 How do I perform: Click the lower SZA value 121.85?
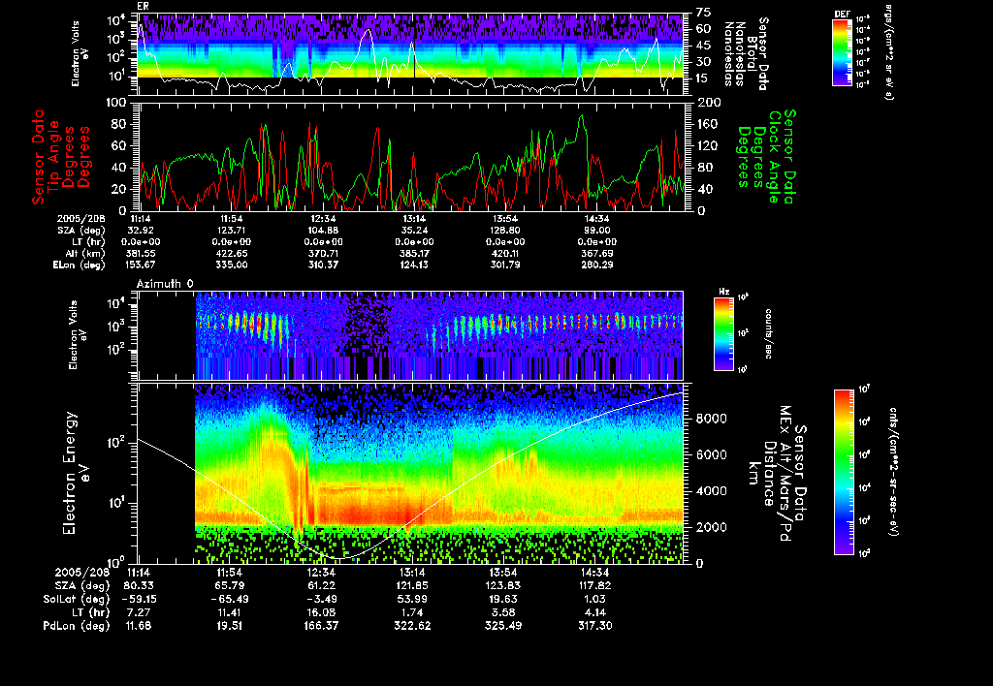click(412, 586)
